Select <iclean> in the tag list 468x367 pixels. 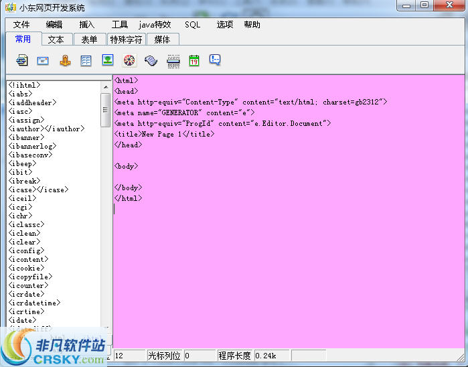tap(24, 233)
